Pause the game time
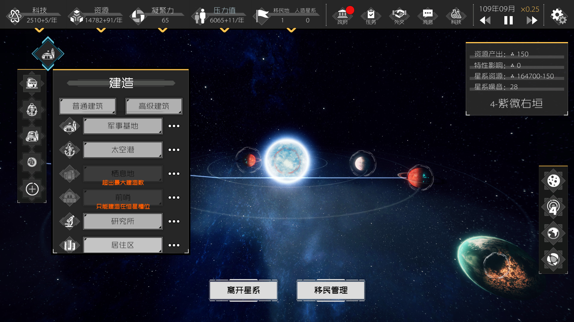The image size is (574, 322). tap(508, 20)
